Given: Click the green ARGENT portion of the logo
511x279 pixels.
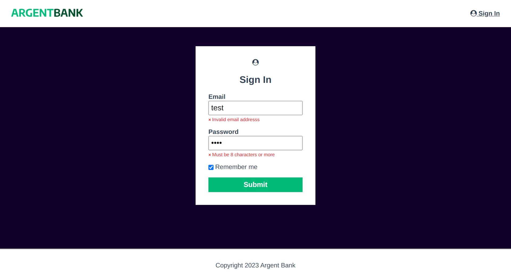Looking at the screenshot, I should point(32,12).
